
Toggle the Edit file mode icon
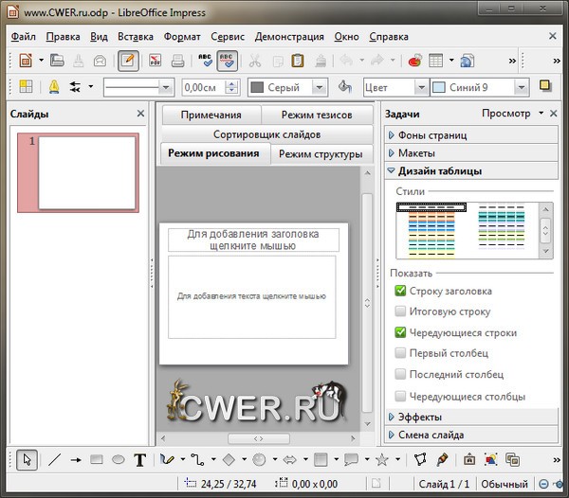tap(128, 61)
